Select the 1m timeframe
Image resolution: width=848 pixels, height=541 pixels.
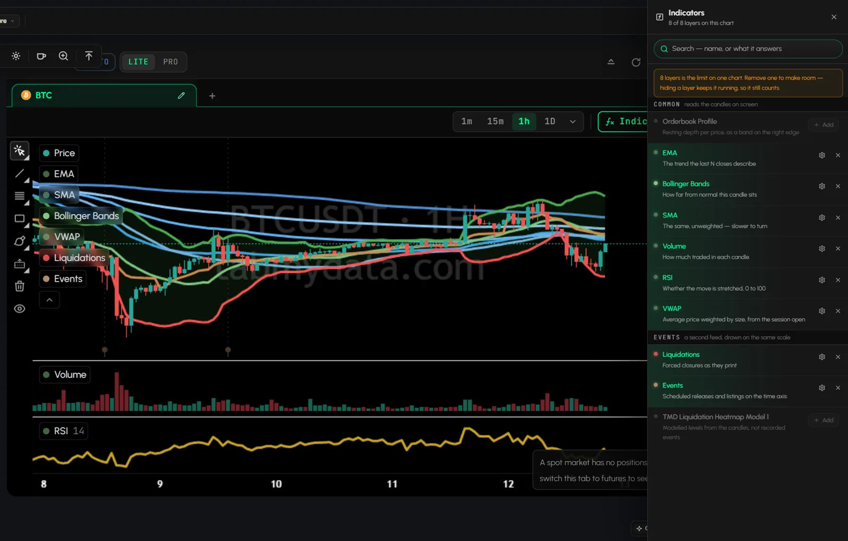pos(467,122)
